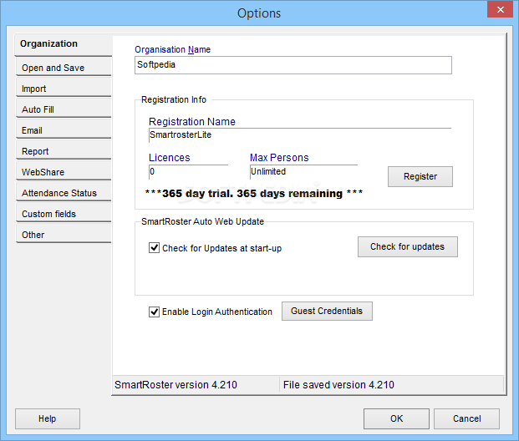Click the Max Persons field
Image resolution: width=519 pixels, height=441 pixels.
pyautogui.click(x=303, y=172)
